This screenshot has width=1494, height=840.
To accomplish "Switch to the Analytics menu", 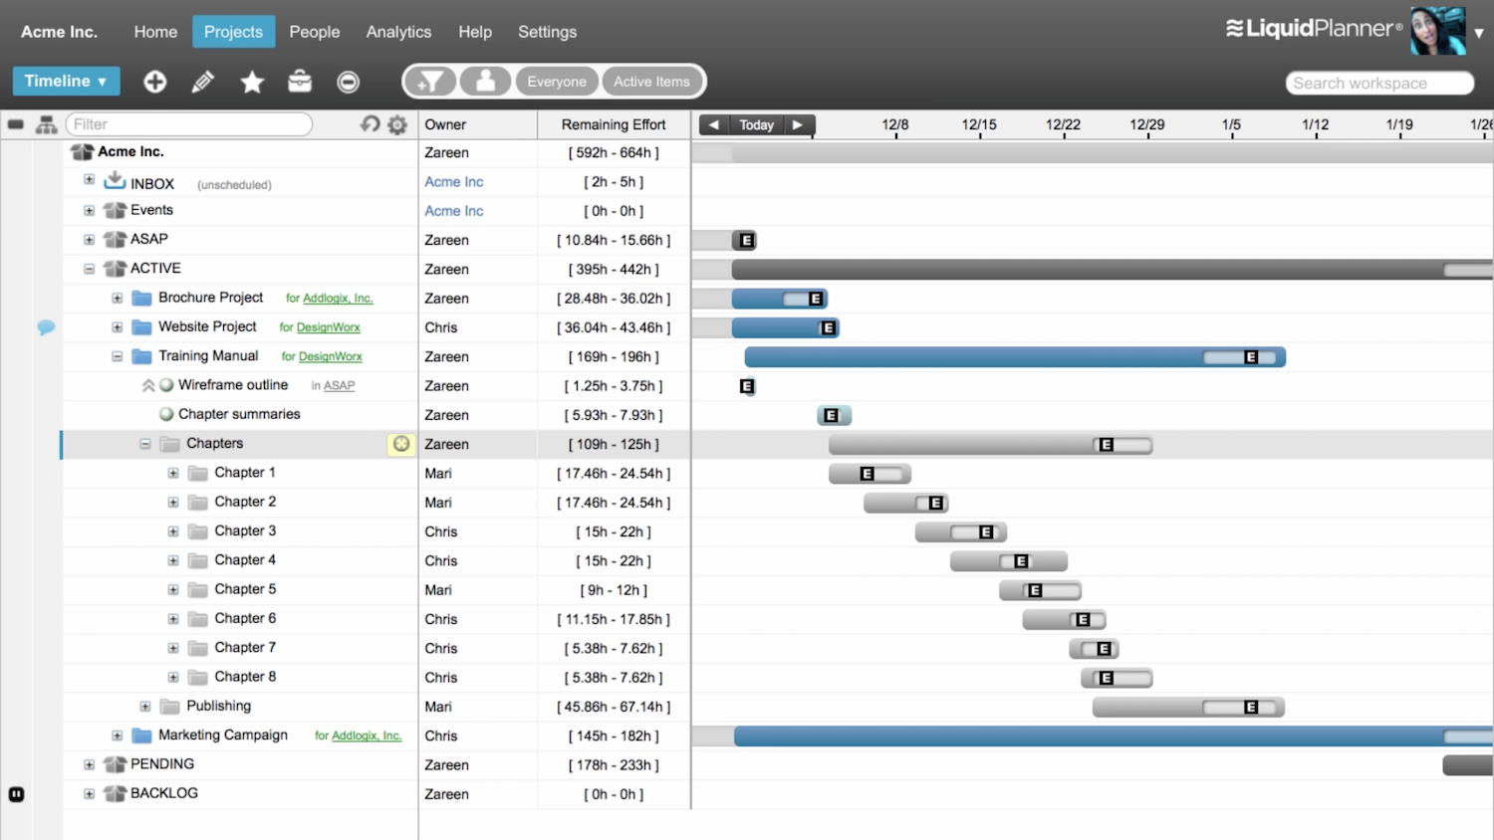I will pyautogui.click(x=398, y=31).
